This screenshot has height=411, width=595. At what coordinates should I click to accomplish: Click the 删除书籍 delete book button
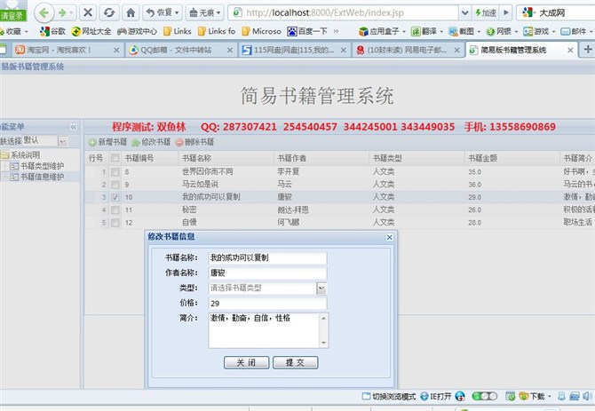194,142
